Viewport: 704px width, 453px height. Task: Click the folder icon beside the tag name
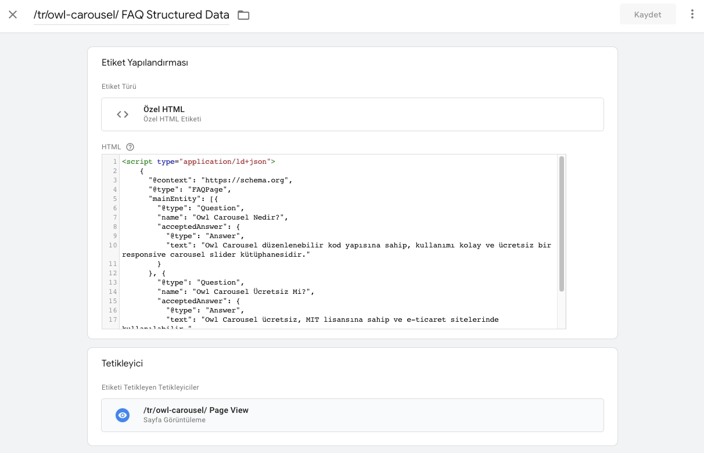pos(243,15)
